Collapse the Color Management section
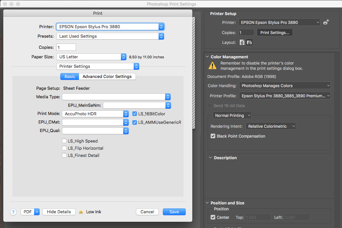The width and height of the screenshot is (342, 228). [x=207, y=57]
